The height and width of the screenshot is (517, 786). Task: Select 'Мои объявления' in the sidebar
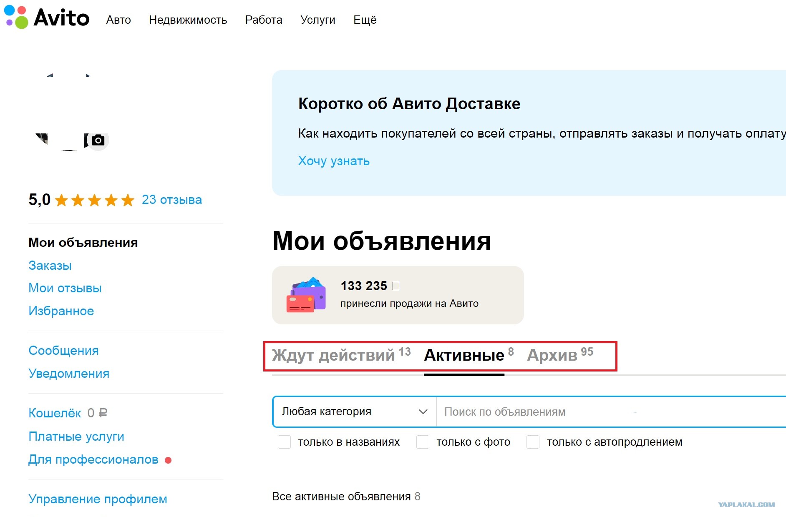pos(83,243)
